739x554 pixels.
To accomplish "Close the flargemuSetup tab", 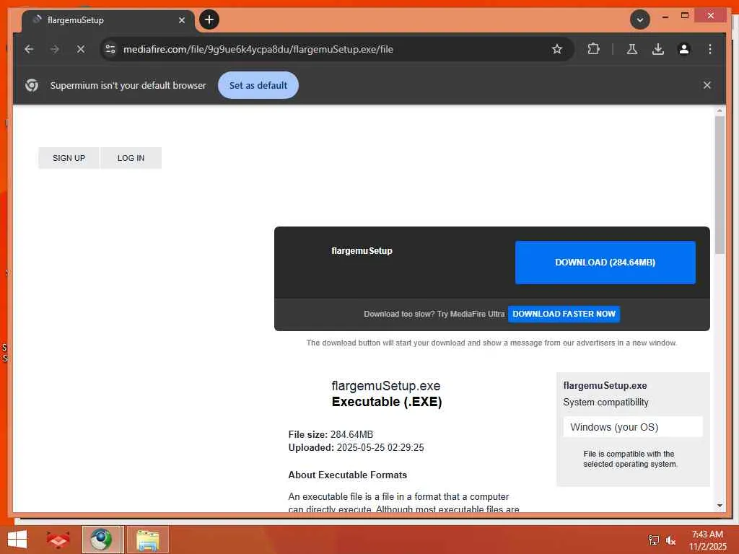I will (x=181, y=20).
